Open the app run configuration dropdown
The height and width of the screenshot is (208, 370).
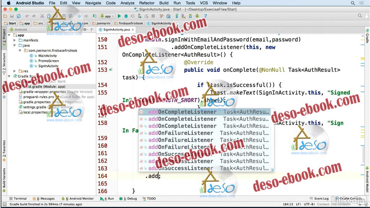click(108, 16)
